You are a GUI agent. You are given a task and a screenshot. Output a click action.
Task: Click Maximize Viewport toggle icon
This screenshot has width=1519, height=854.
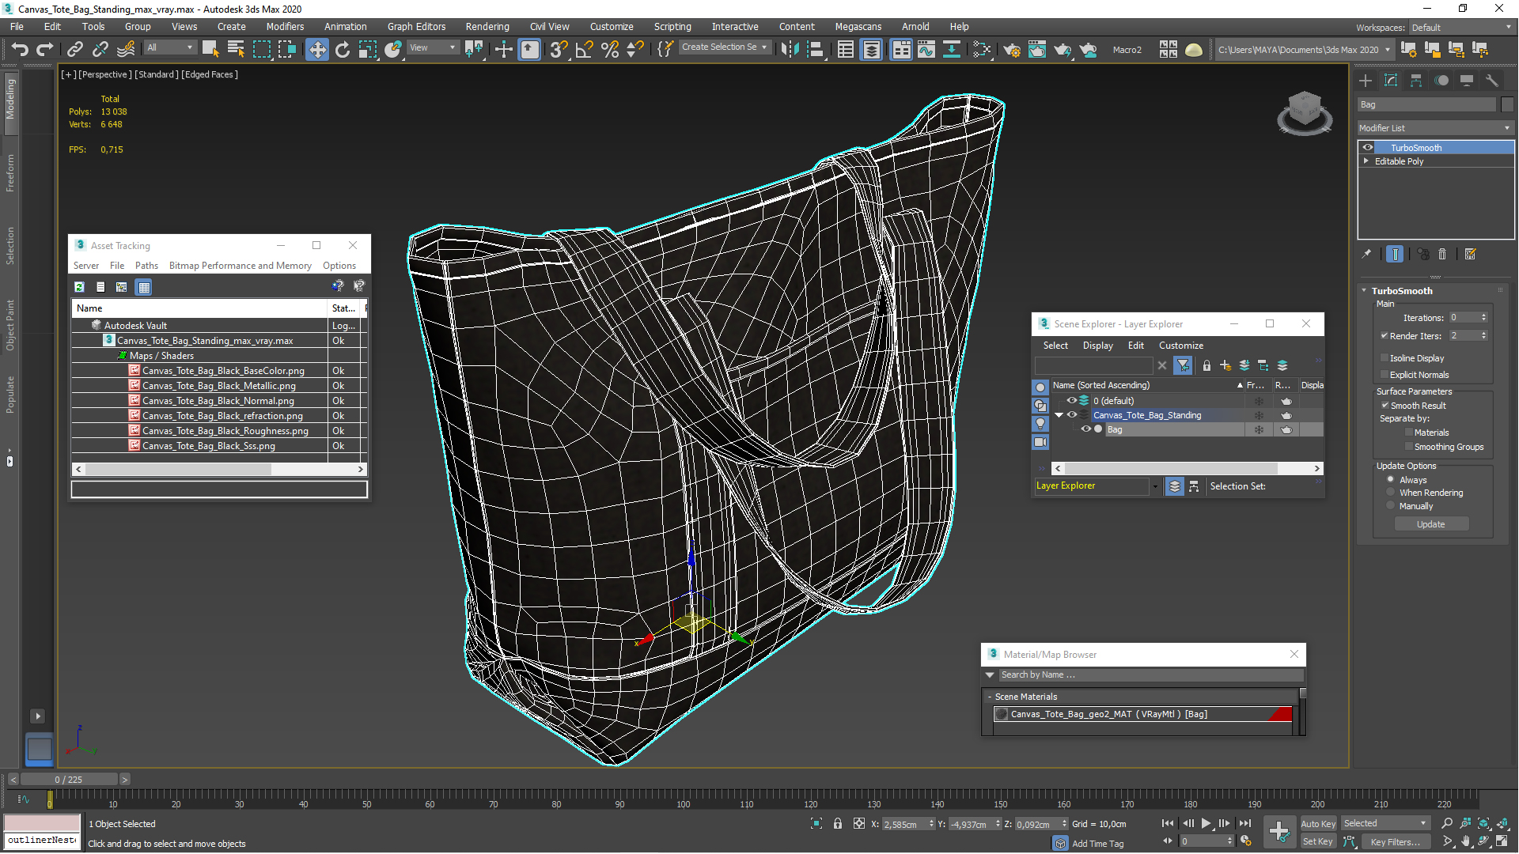tap(1502, 841)
